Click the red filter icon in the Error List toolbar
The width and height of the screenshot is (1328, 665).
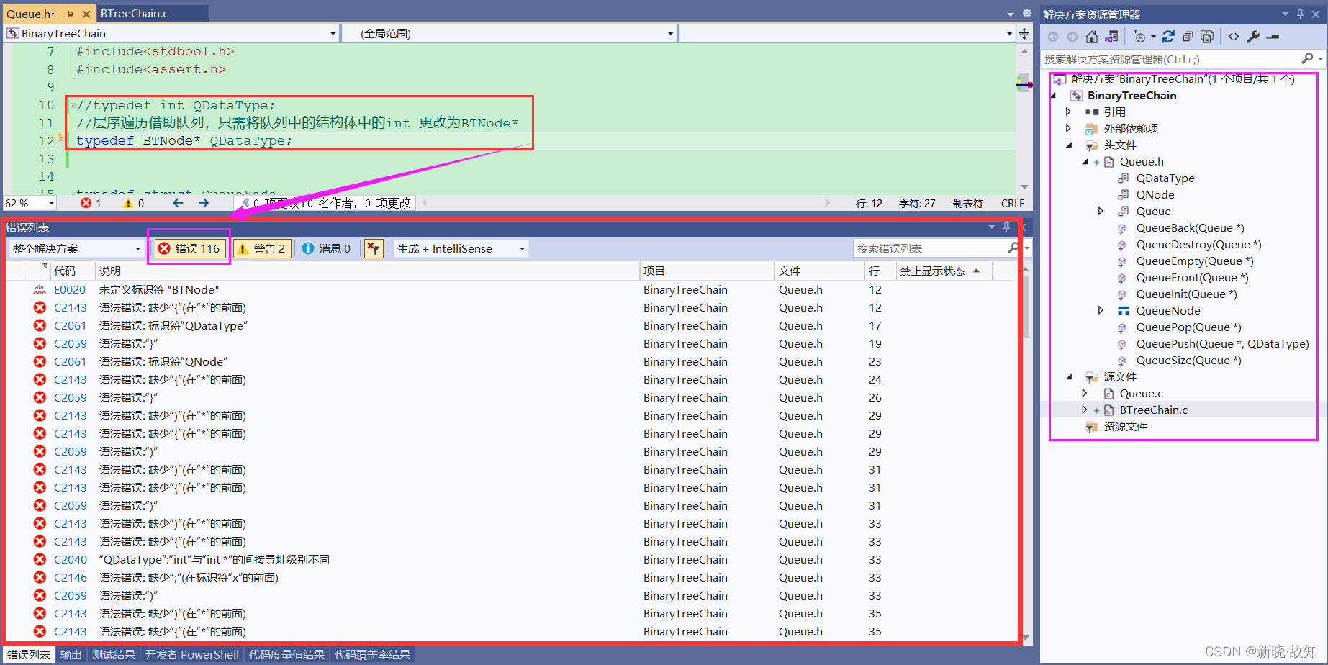click(374, 248)
